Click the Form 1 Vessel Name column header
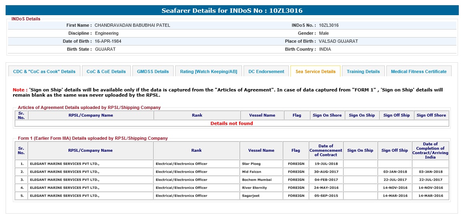The width and height of the screenshot is (464, 222). pos(261,151)
